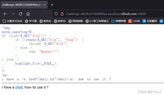Screen dimensions: 164x95
Task: Click the <?php opening tag
Action: (x=6, y=28)
